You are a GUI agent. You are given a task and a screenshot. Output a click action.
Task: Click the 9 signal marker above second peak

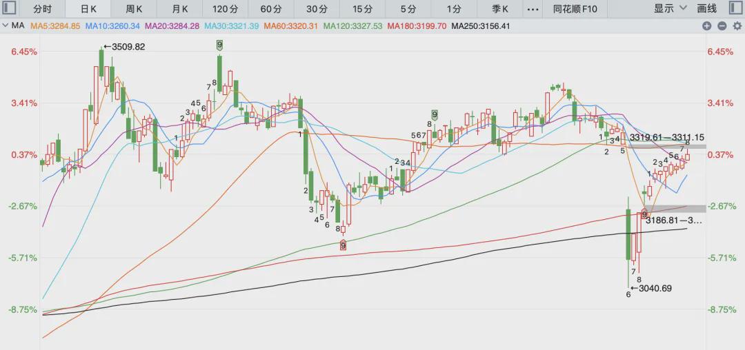point(219,45)
